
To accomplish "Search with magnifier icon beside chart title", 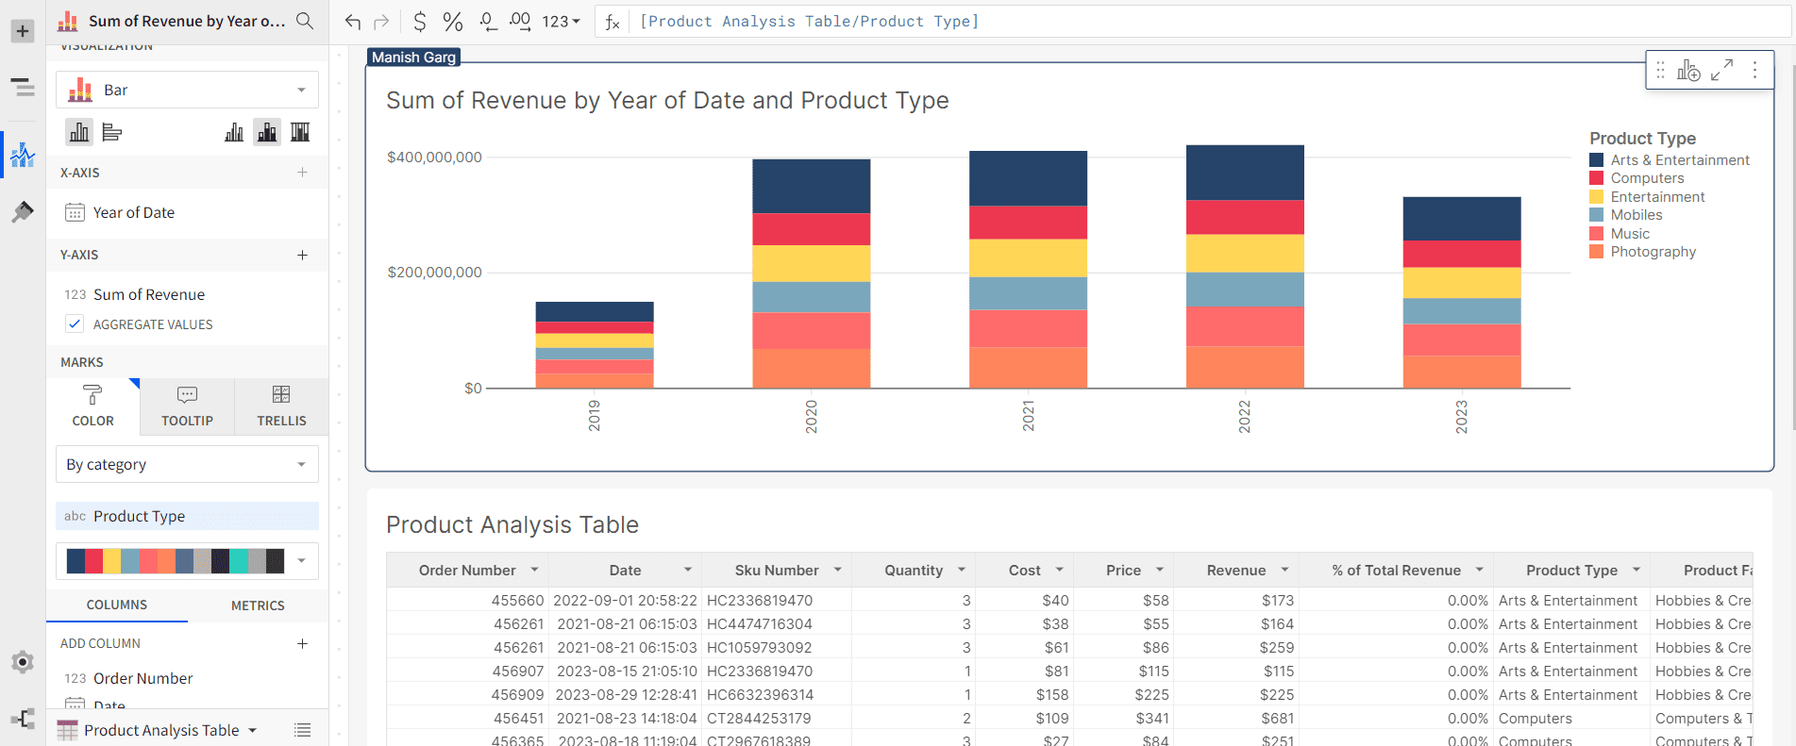I will [x=305, y=21].
